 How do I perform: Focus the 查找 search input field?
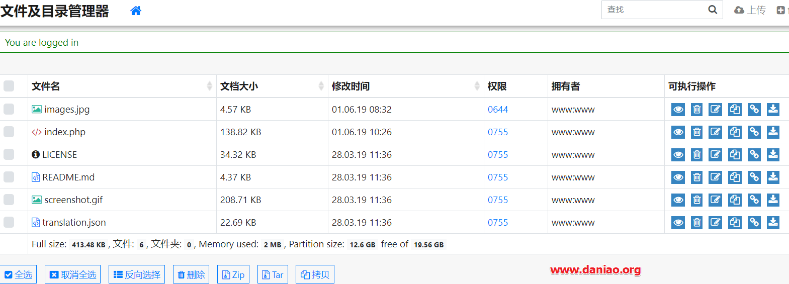654,10
